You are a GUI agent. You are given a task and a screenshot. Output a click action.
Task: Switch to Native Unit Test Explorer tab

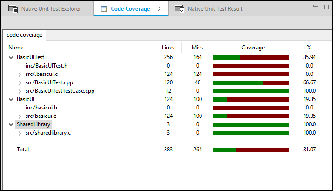[51, 9]
